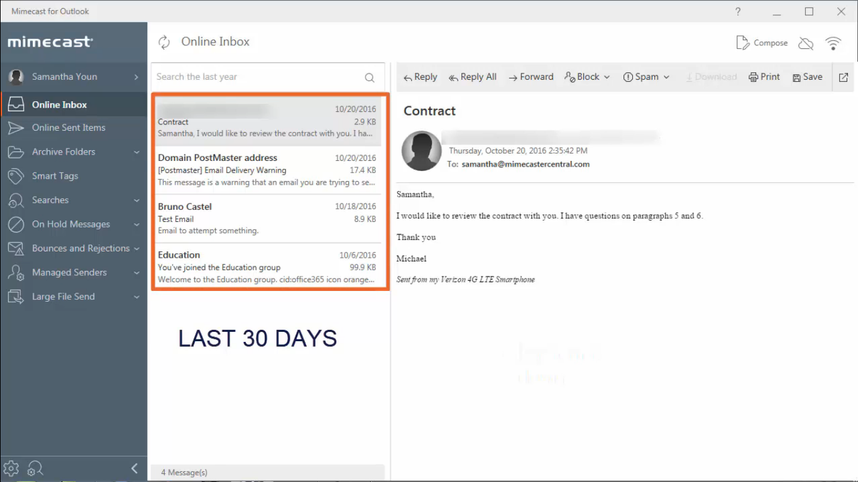This screenshot has height=482, width=858.
Task: Open the search tool at the sidebar bottom
Action: point(35,468)
